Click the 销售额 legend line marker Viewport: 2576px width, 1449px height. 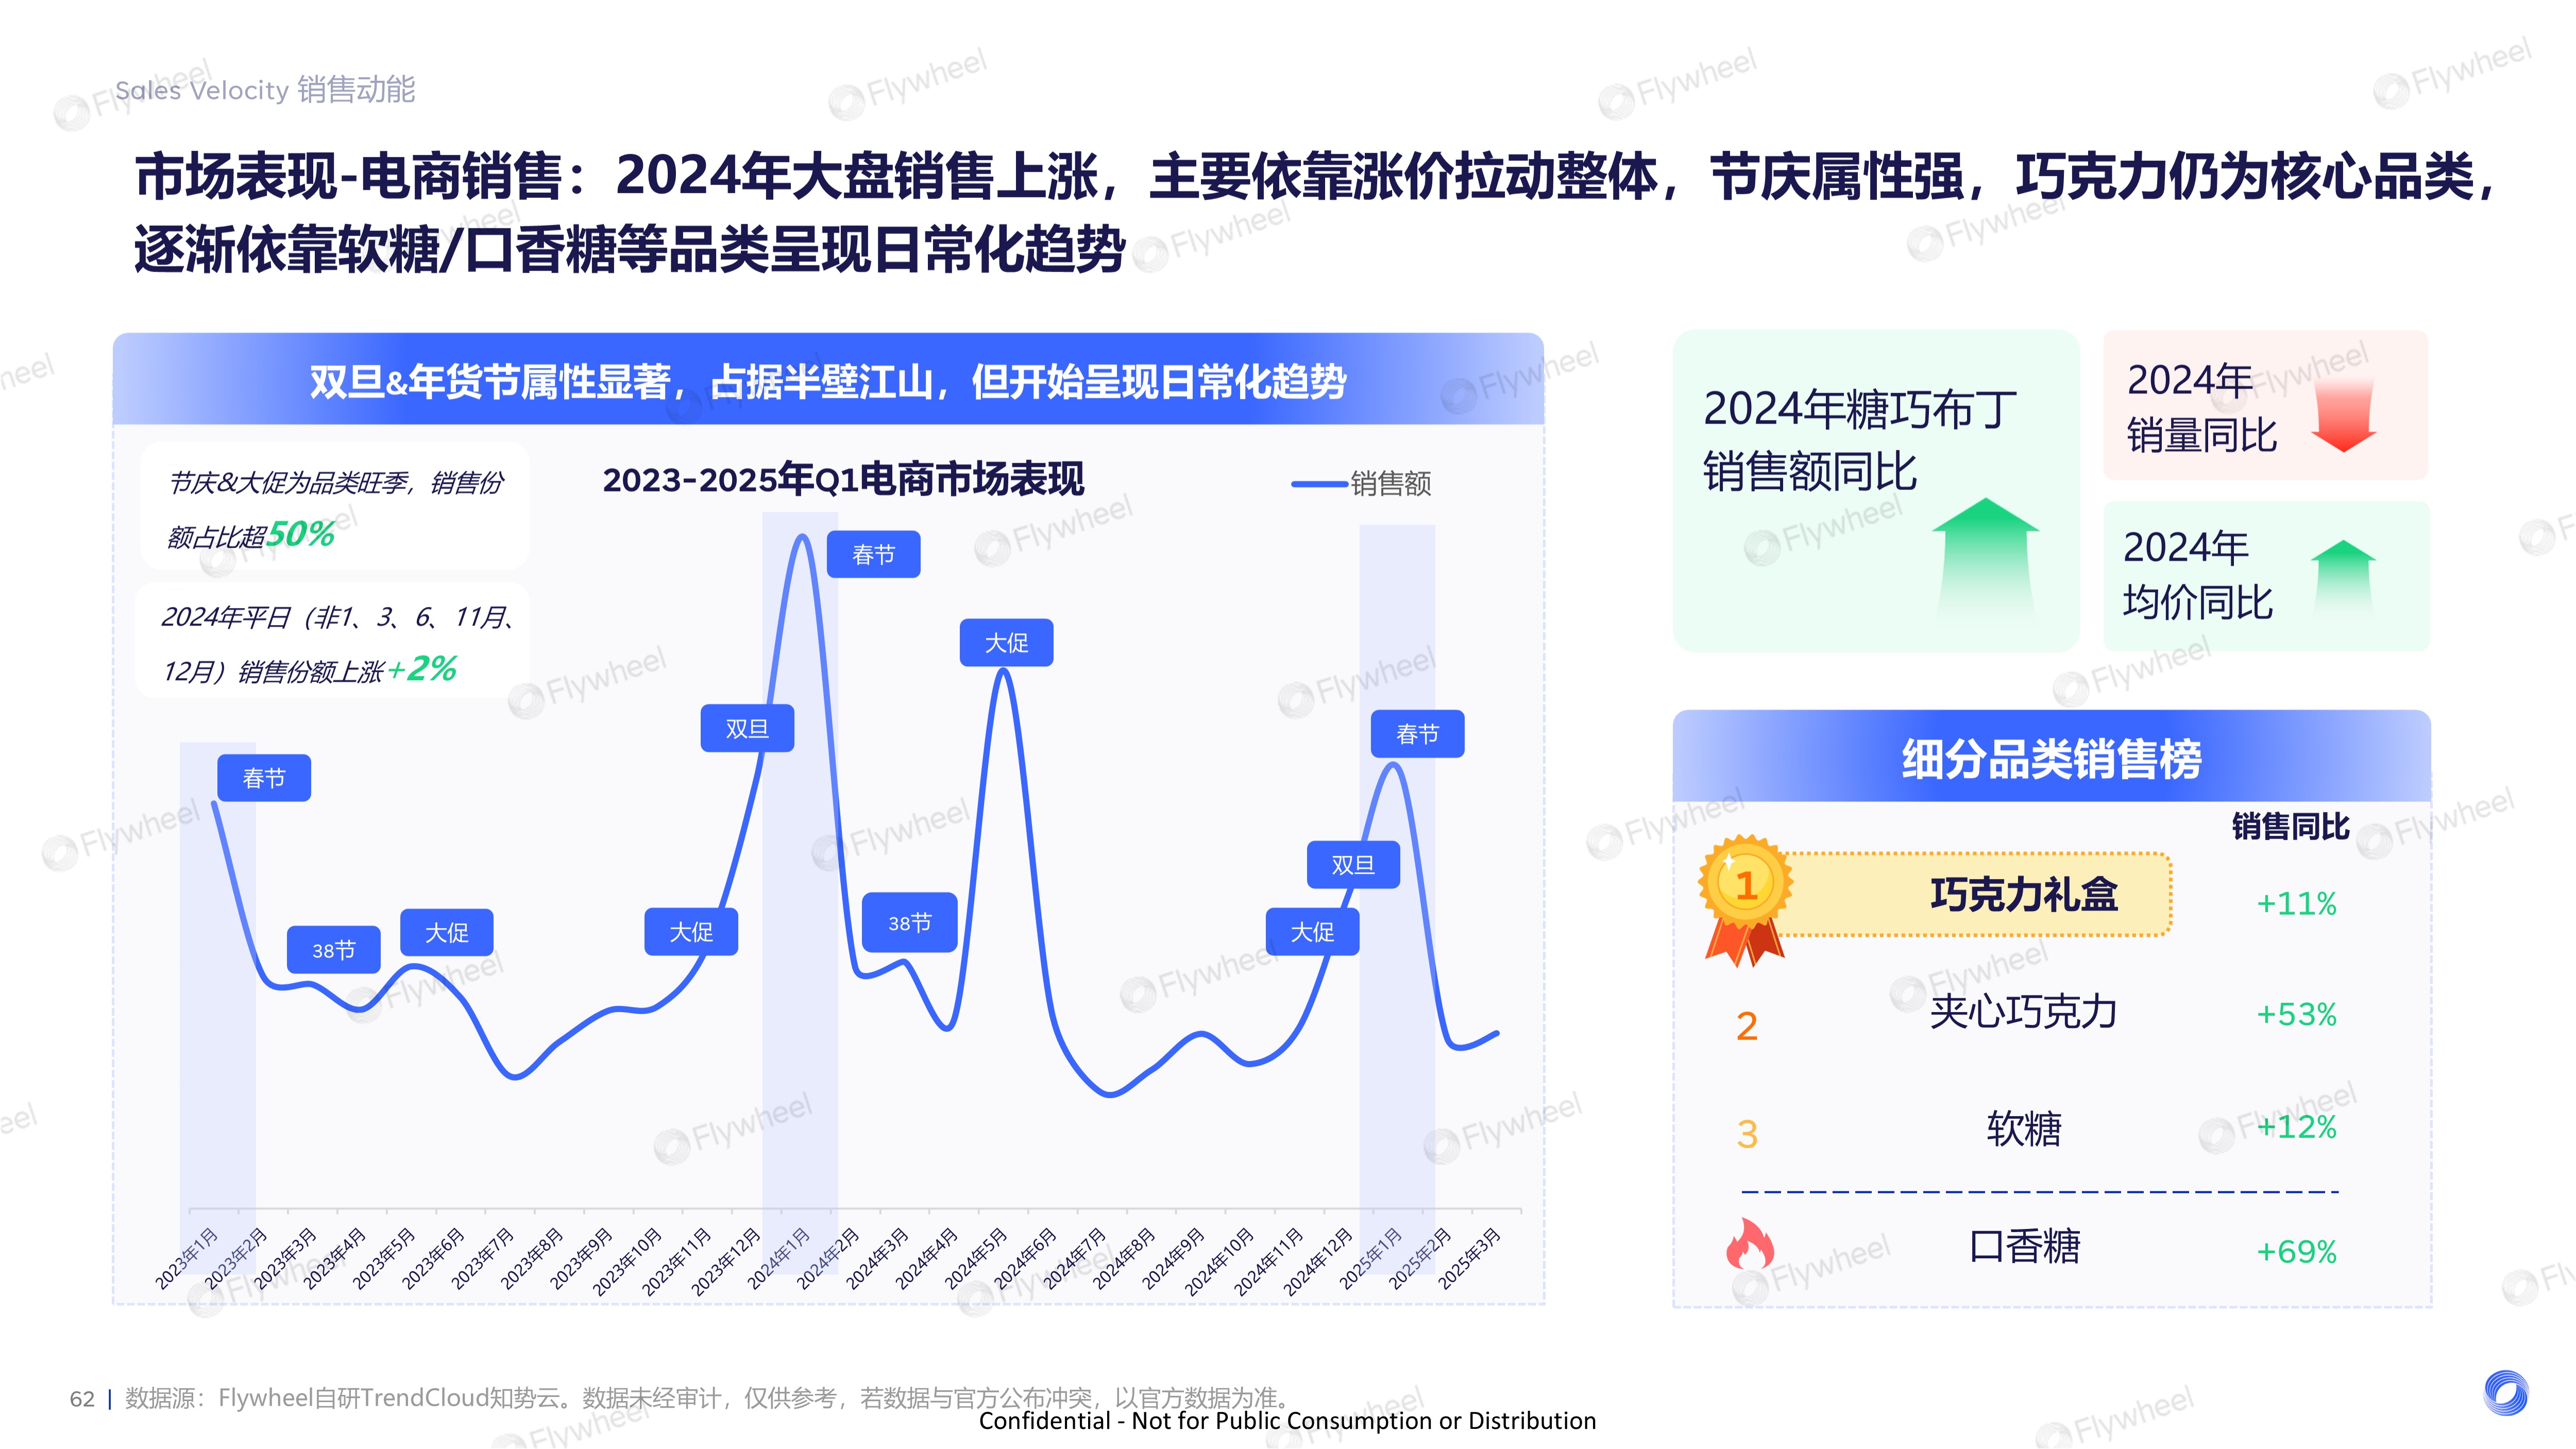pos(1319,484)
